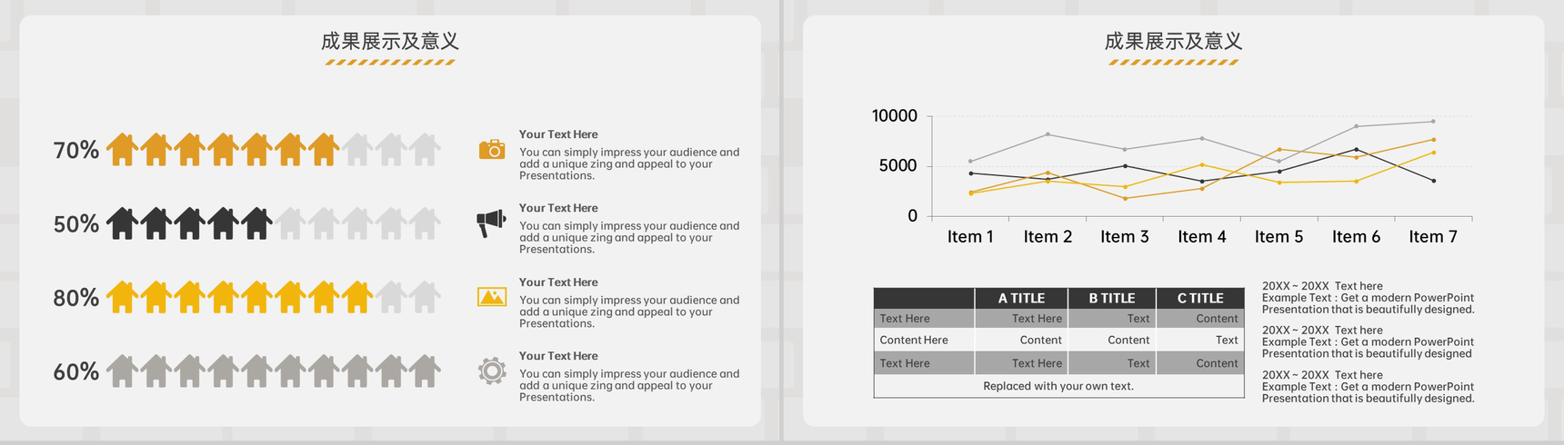Click the last gray house in 60% row
The height and width of the screenshot is (445, 1564).
(425, 371)
